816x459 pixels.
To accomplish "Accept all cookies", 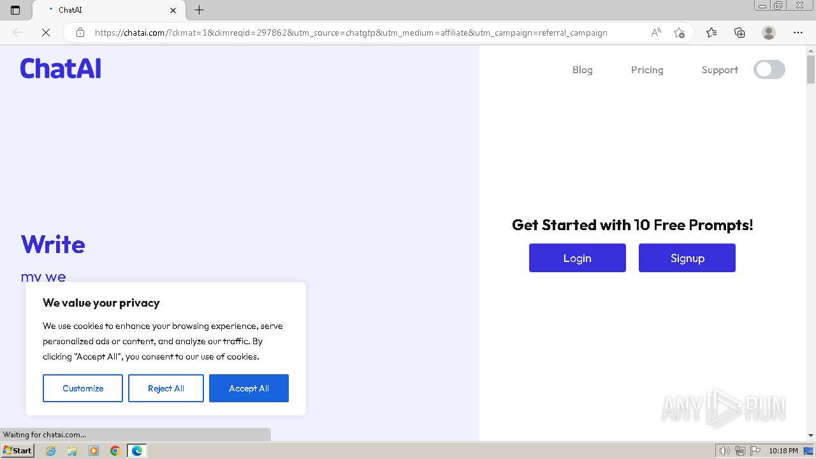I will [249, 388].
